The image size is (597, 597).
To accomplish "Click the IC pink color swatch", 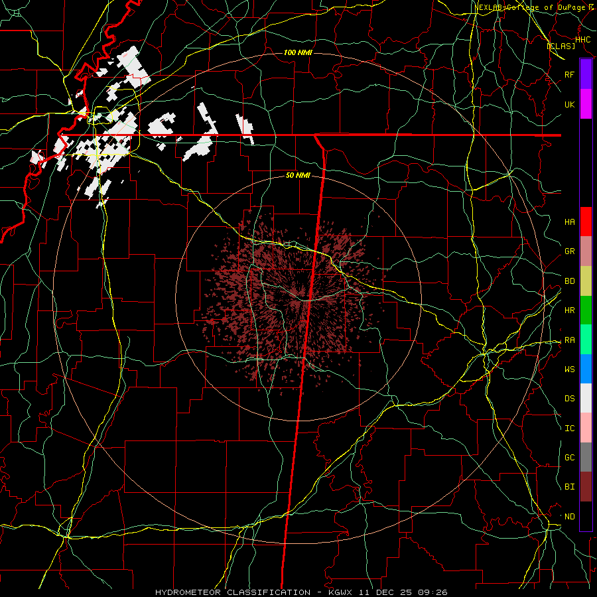I will pyautogui.click(x=586, y=428).
